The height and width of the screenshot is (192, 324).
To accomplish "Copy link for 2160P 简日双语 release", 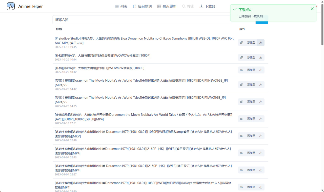I will [241, 170].
